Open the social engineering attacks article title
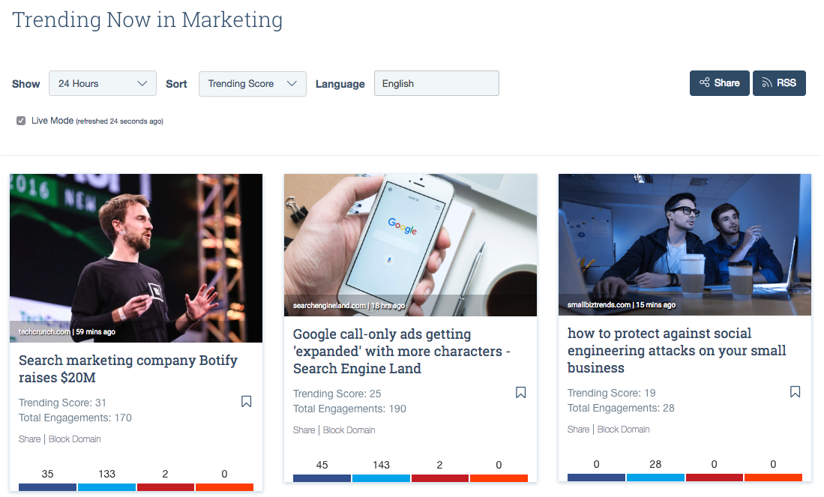 [676, 350]
